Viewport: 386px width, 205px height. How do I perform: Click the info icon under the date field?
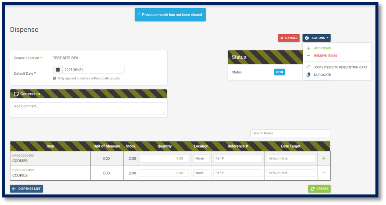[x=54, y=79]
